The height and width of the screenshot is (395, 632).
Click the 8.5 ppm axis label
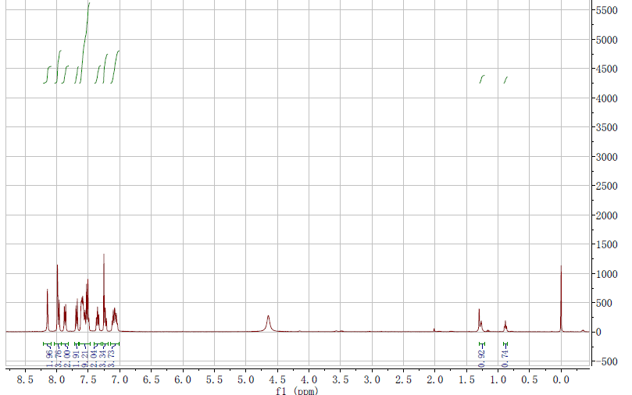pos(25,379)
